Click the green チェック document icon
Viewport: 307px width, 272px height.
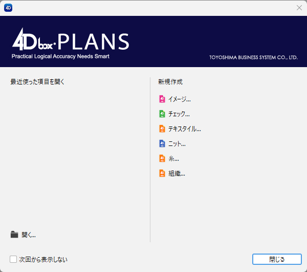tap(162, 114)
